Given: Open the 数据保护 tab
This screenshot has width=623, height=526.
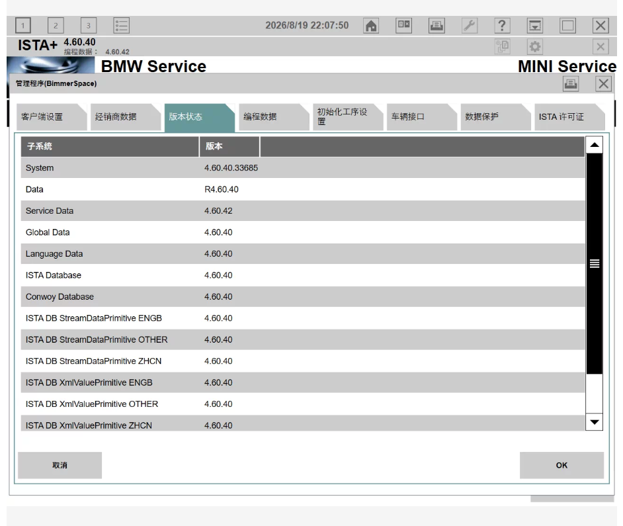Looking at the screenshot, I should [495, 117].
